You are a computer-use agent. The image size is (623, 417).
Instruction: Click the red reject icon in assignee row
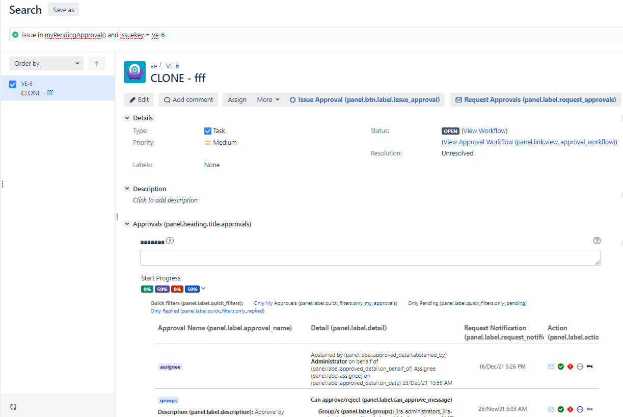click(570, 367)
